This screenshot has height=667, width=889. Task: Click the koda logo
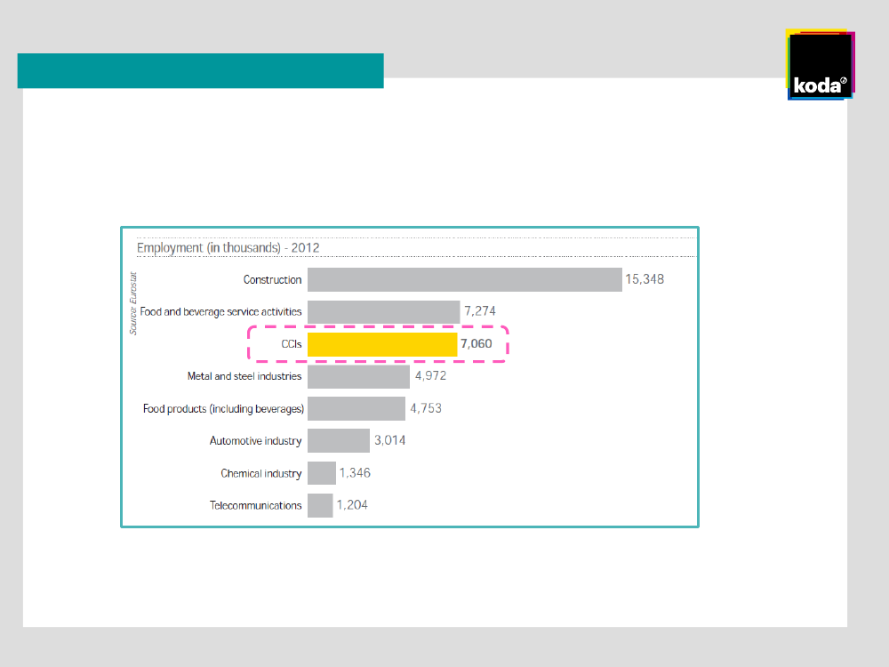[x=820, y=67]
